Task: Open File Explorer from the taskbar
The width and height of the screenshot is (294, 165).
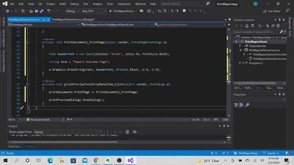Action: pyautogui.click(x=62, y=160)
